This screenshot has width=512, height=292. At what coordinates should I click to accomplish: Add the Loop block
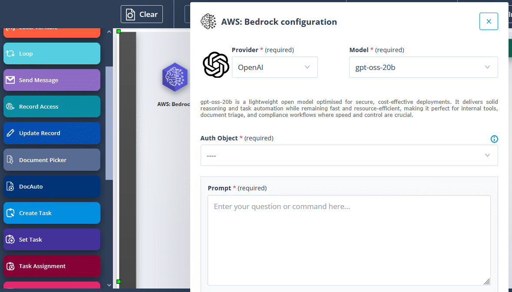pyautogui.click(x=52, y=53)
